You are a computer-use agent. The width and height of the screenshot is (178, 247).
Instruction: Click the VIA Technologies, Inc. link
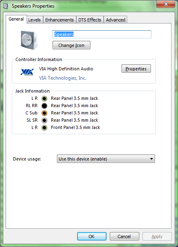63,78
